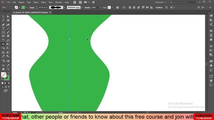Change the screen mode button
This screenshot has width=214, height=120.
pyautogui.click(x=6, y=91)
